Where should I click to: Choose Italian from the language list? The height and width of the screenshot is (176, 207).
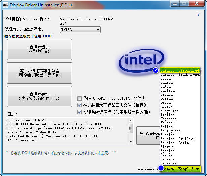(180, 115)
